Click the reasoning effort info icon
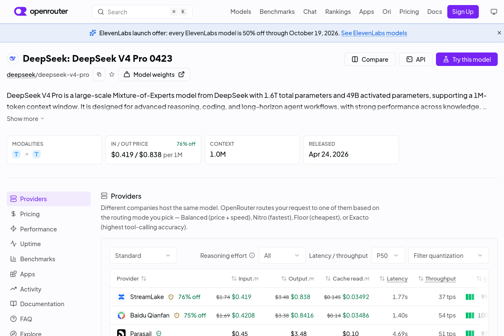 pos(252,255)
